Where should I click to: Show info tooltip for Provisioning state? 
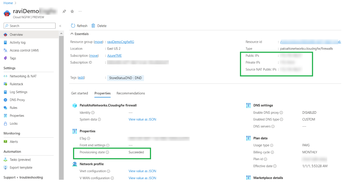point(108,152)
